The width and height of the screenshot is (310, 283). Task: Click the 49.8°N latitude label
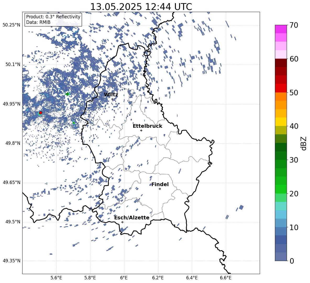[x=13, y=143]
